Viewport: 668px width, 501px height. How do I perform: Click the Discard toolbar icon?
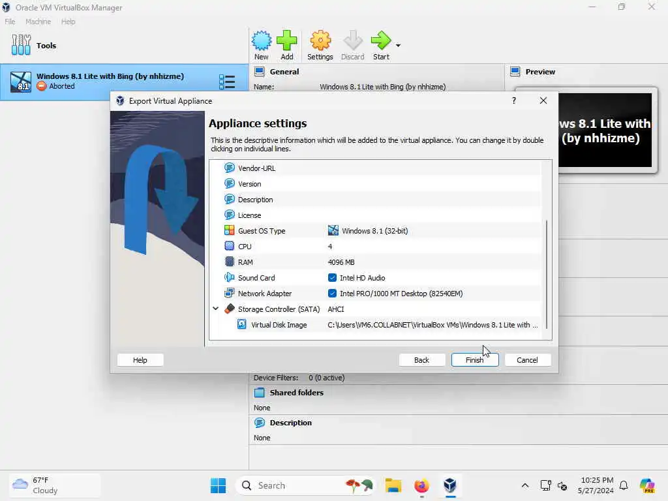352,41
